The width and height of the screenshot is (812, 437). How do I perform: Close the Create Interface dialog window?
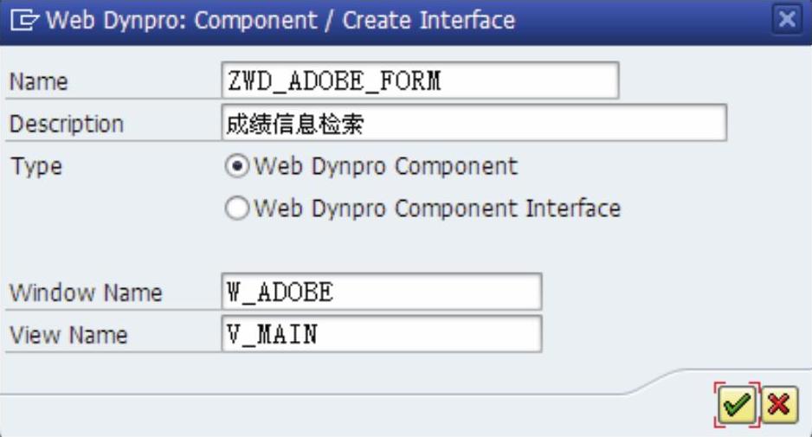(787, 20)
